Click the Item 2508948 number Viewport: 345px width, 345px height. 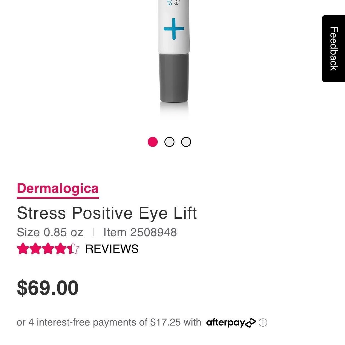pos(140,232)
